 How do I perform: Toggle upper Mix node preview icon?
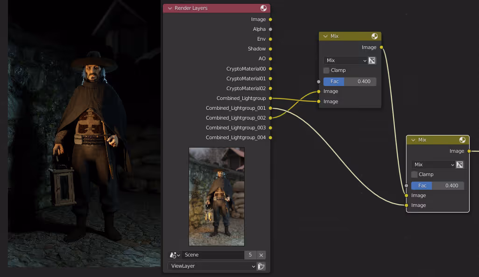pos(374,36)
